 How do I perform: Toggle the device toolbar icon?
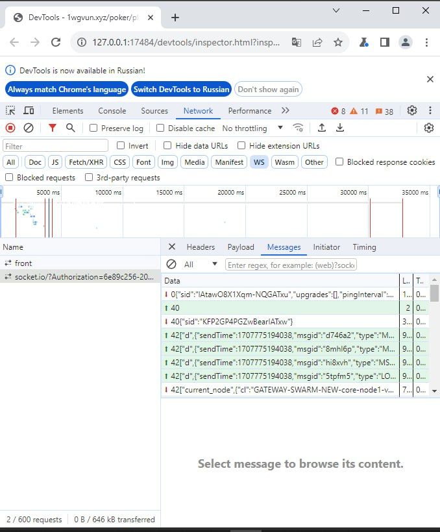click(x=29, y=111)
